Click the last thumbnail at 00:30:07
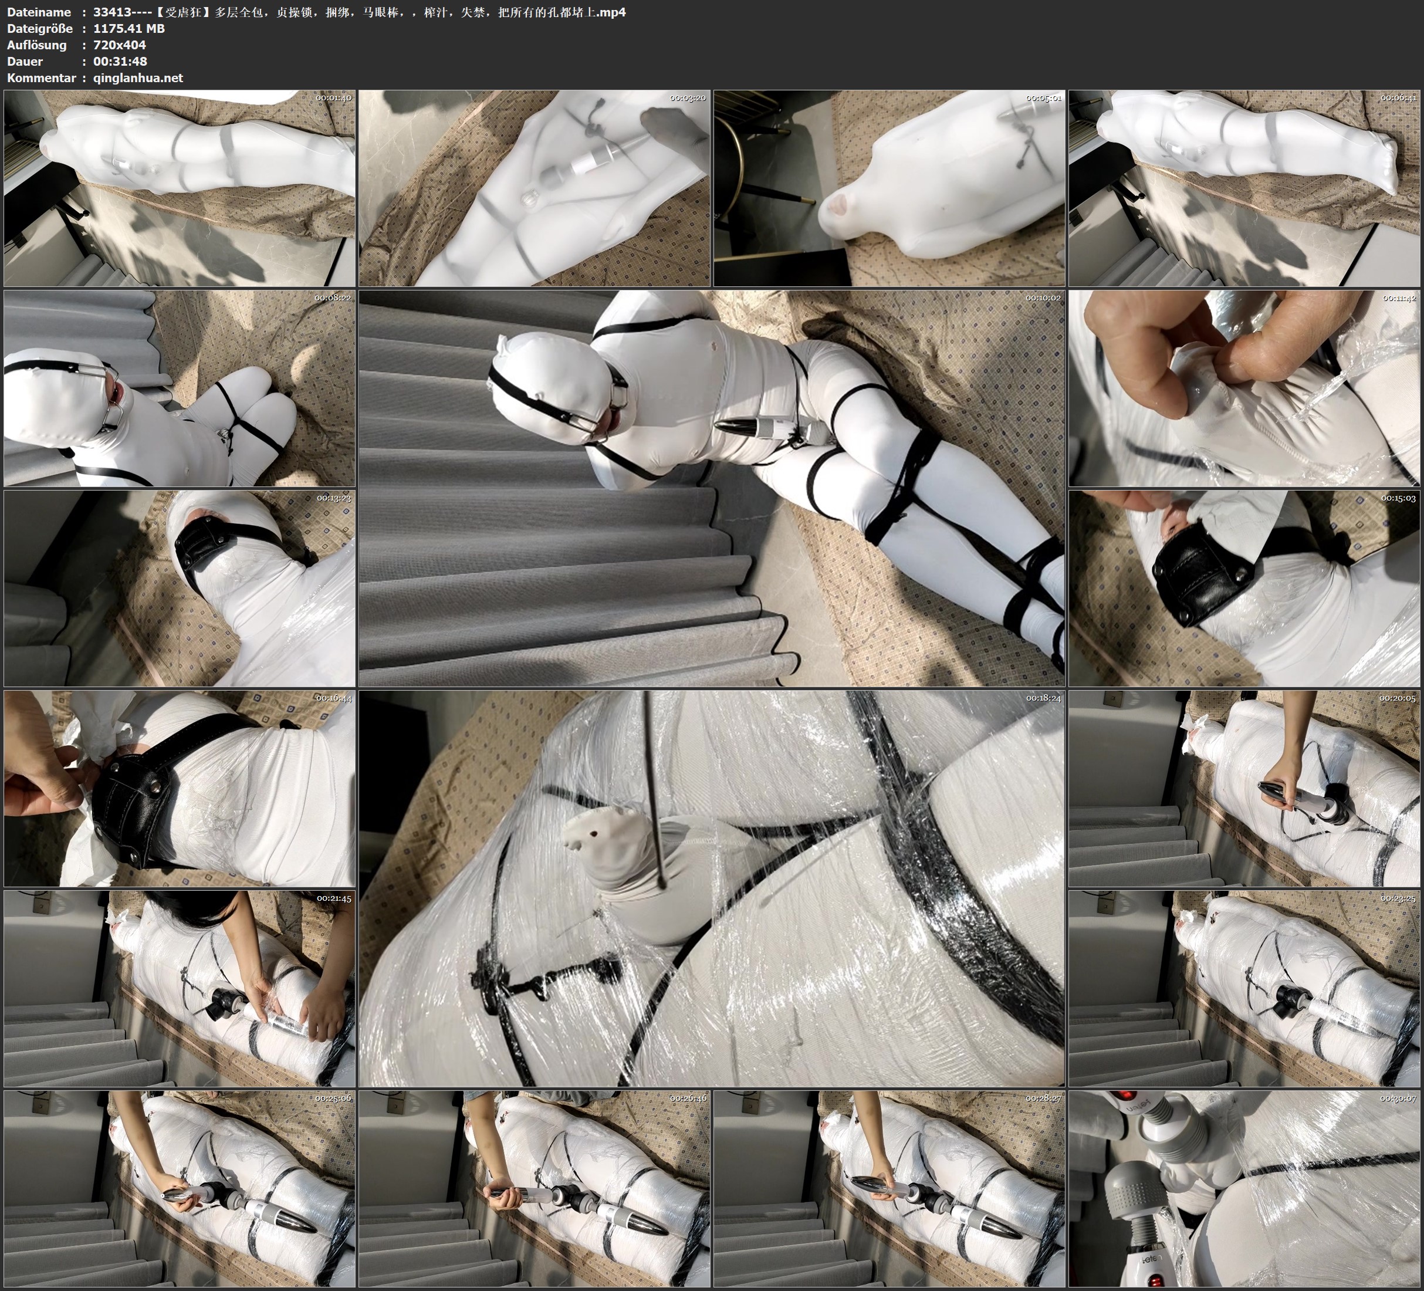 [1244, 1188]
